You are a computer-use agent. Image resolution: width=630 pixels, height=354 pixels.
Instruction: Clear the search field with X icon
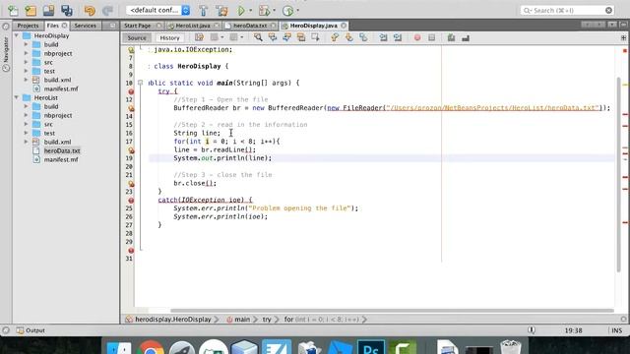[608, 11]
